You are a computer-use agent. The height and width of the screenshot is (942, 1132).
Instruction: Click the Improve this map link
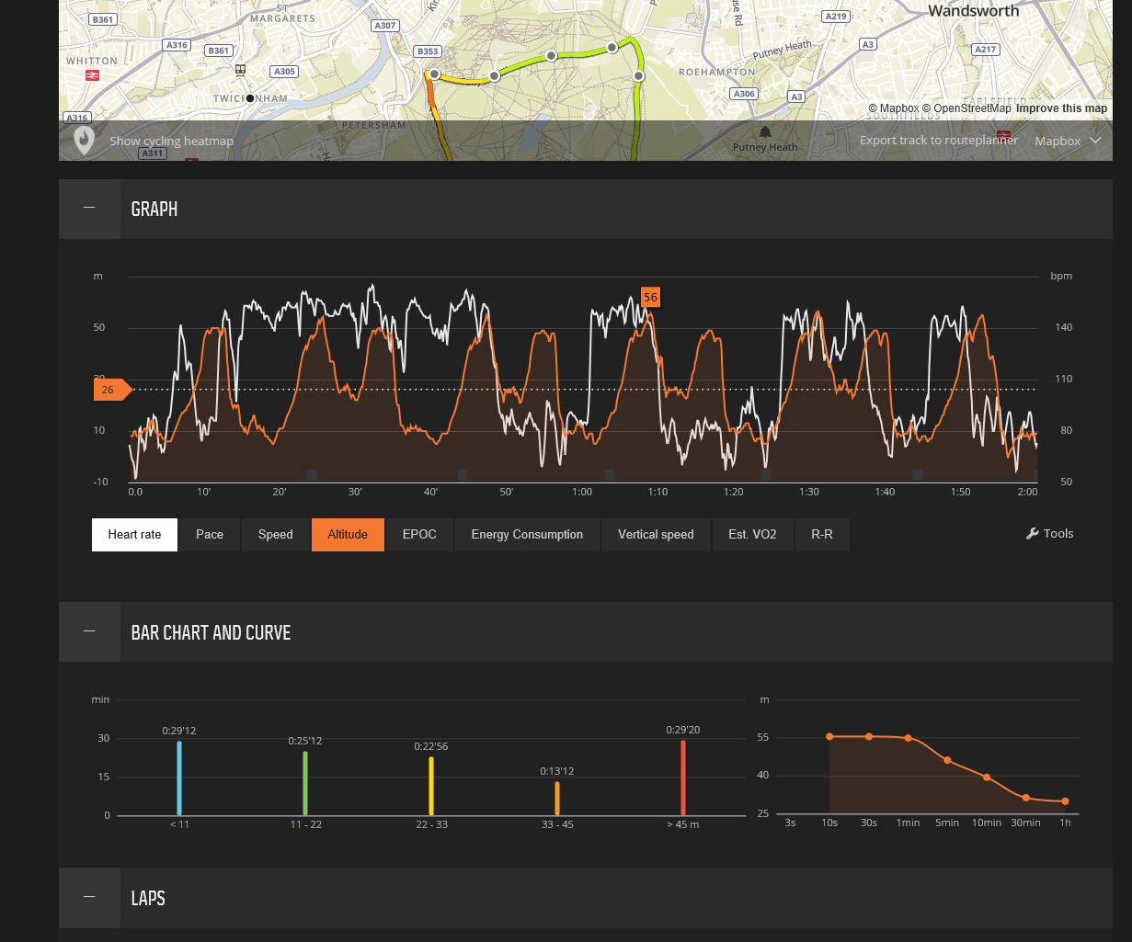pos(1061,108)
